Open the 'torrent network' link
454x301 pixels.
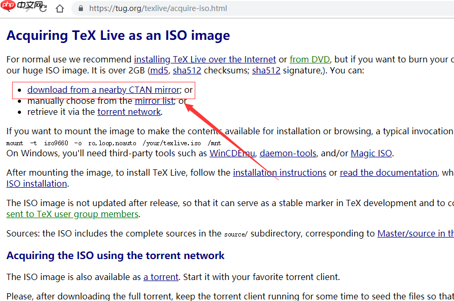click(x=129, y=112)
